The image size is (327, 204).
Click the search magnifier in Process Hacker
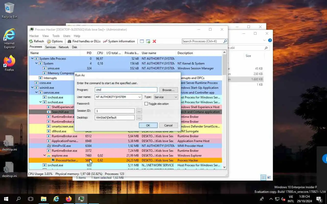225,41
